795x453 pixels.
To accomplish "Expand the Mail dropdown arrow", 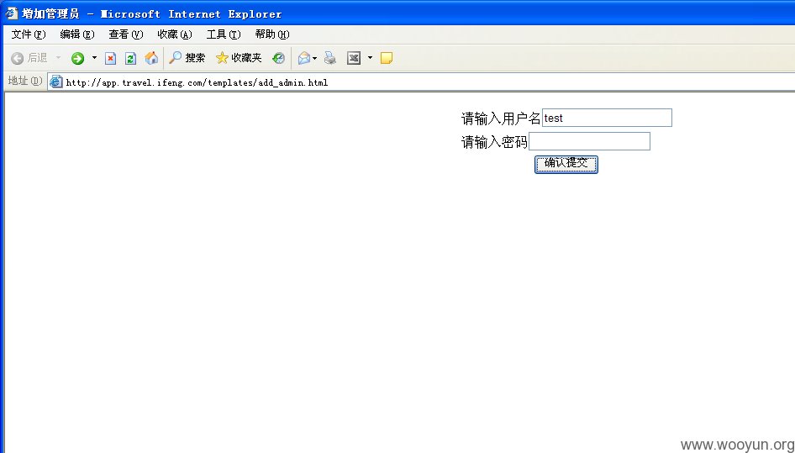I will pyautogui.click(x=315, y=58).
